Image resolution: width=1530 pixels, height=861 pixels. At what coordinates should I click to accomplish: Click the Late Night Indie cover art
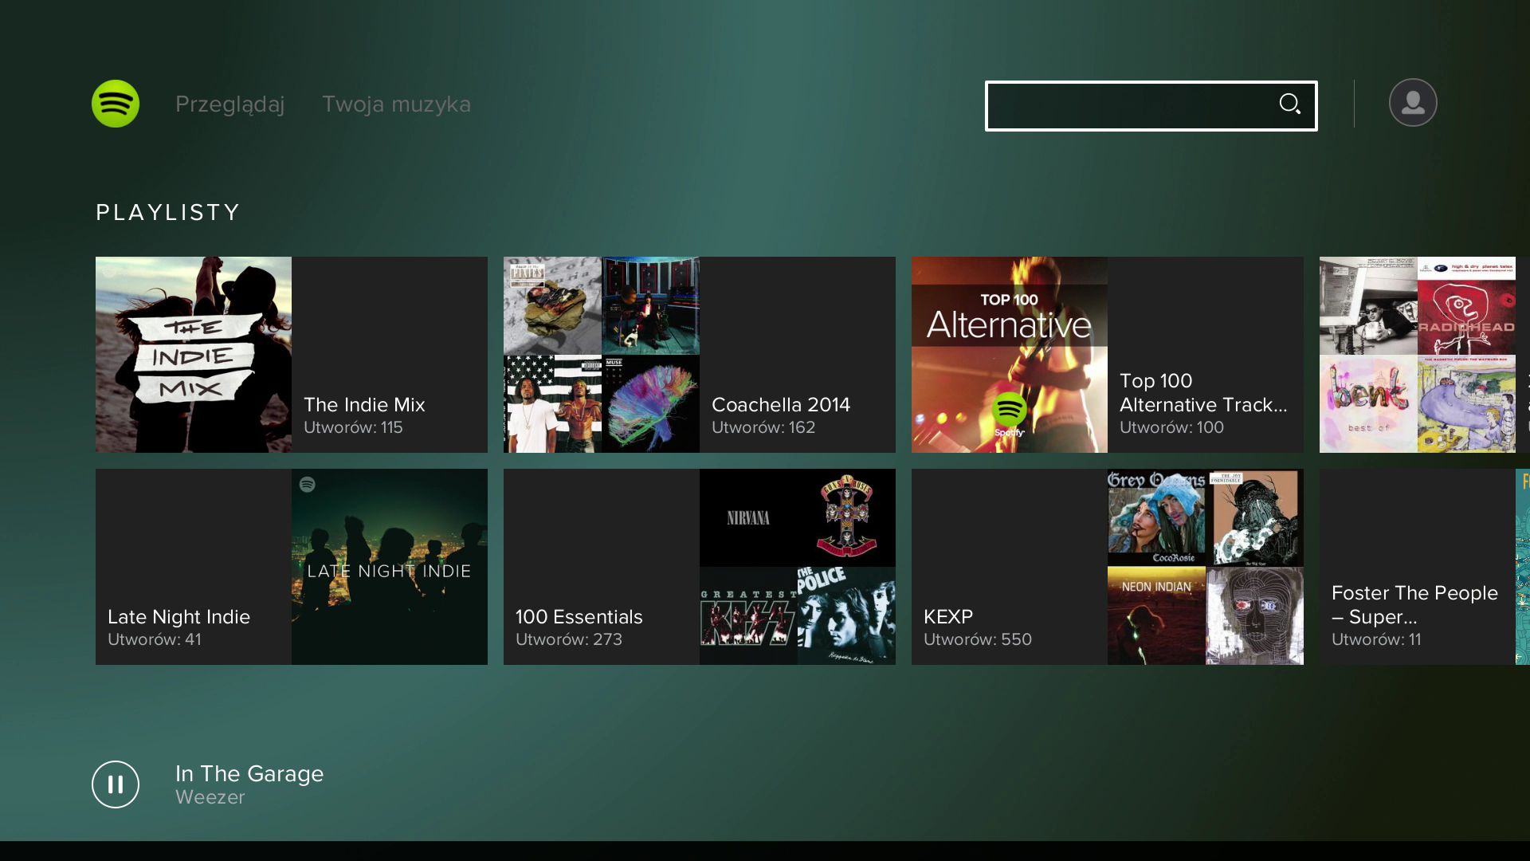click(389, 567)
